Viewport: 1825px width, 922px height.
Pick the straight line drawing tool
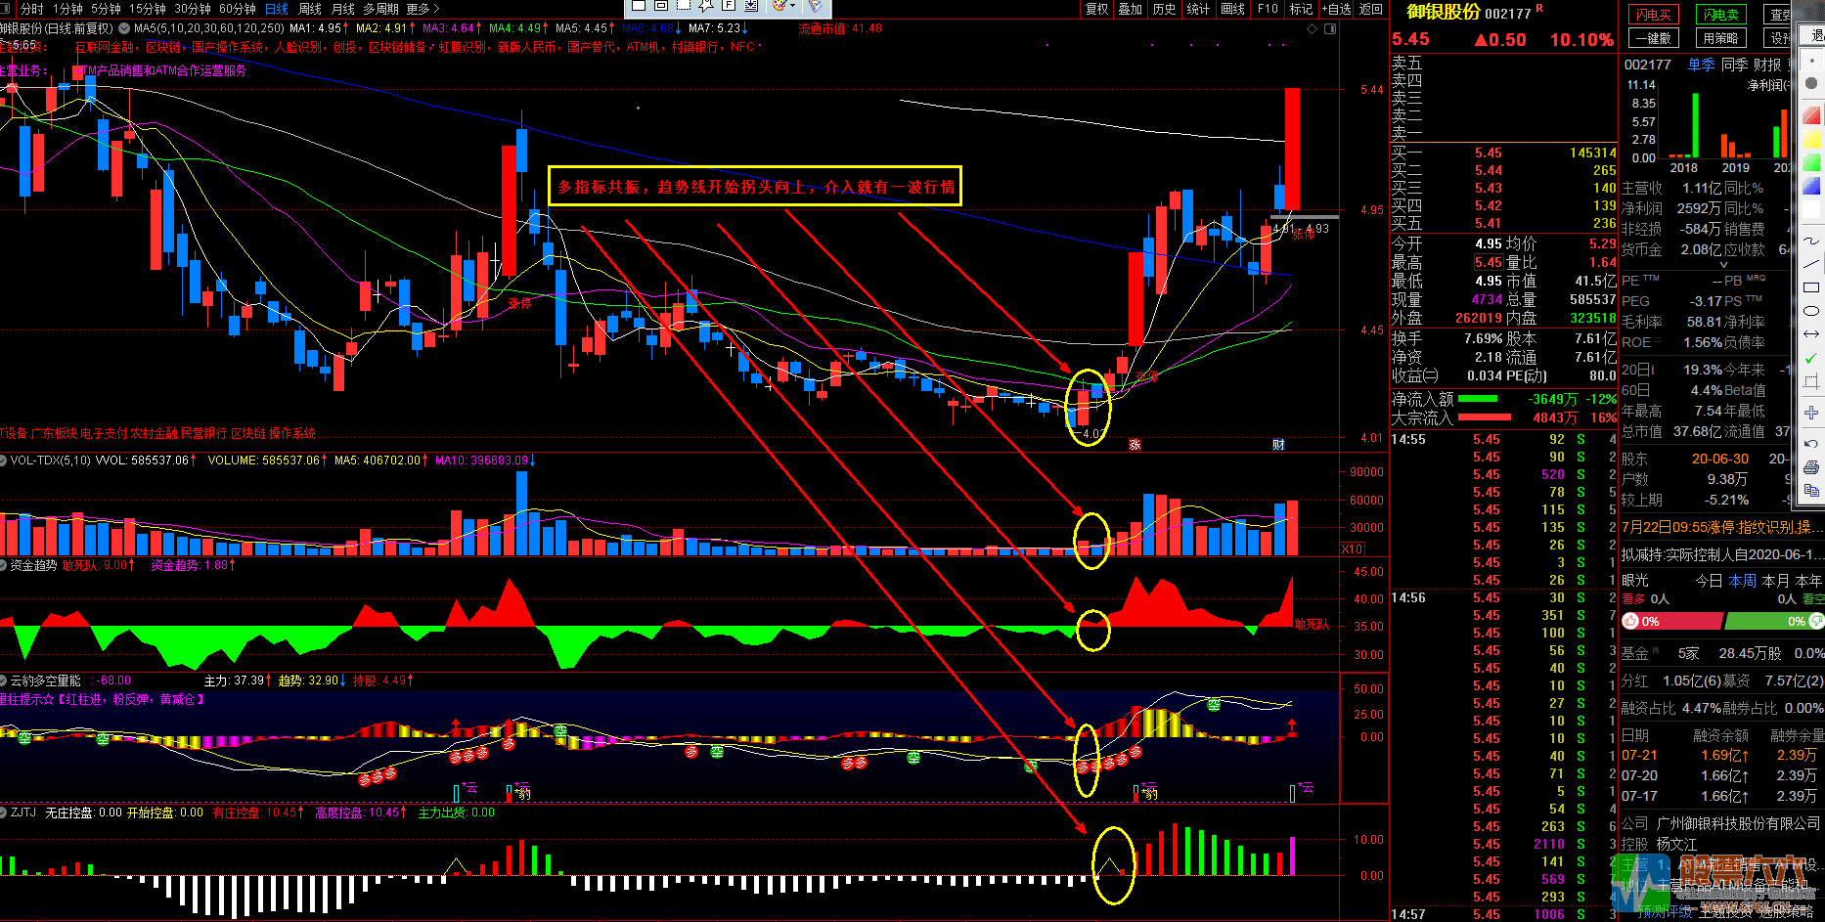click(x=1811, y=264)
